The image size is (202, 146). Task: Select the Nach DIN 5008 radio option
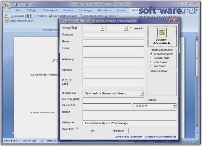(151, 58)
